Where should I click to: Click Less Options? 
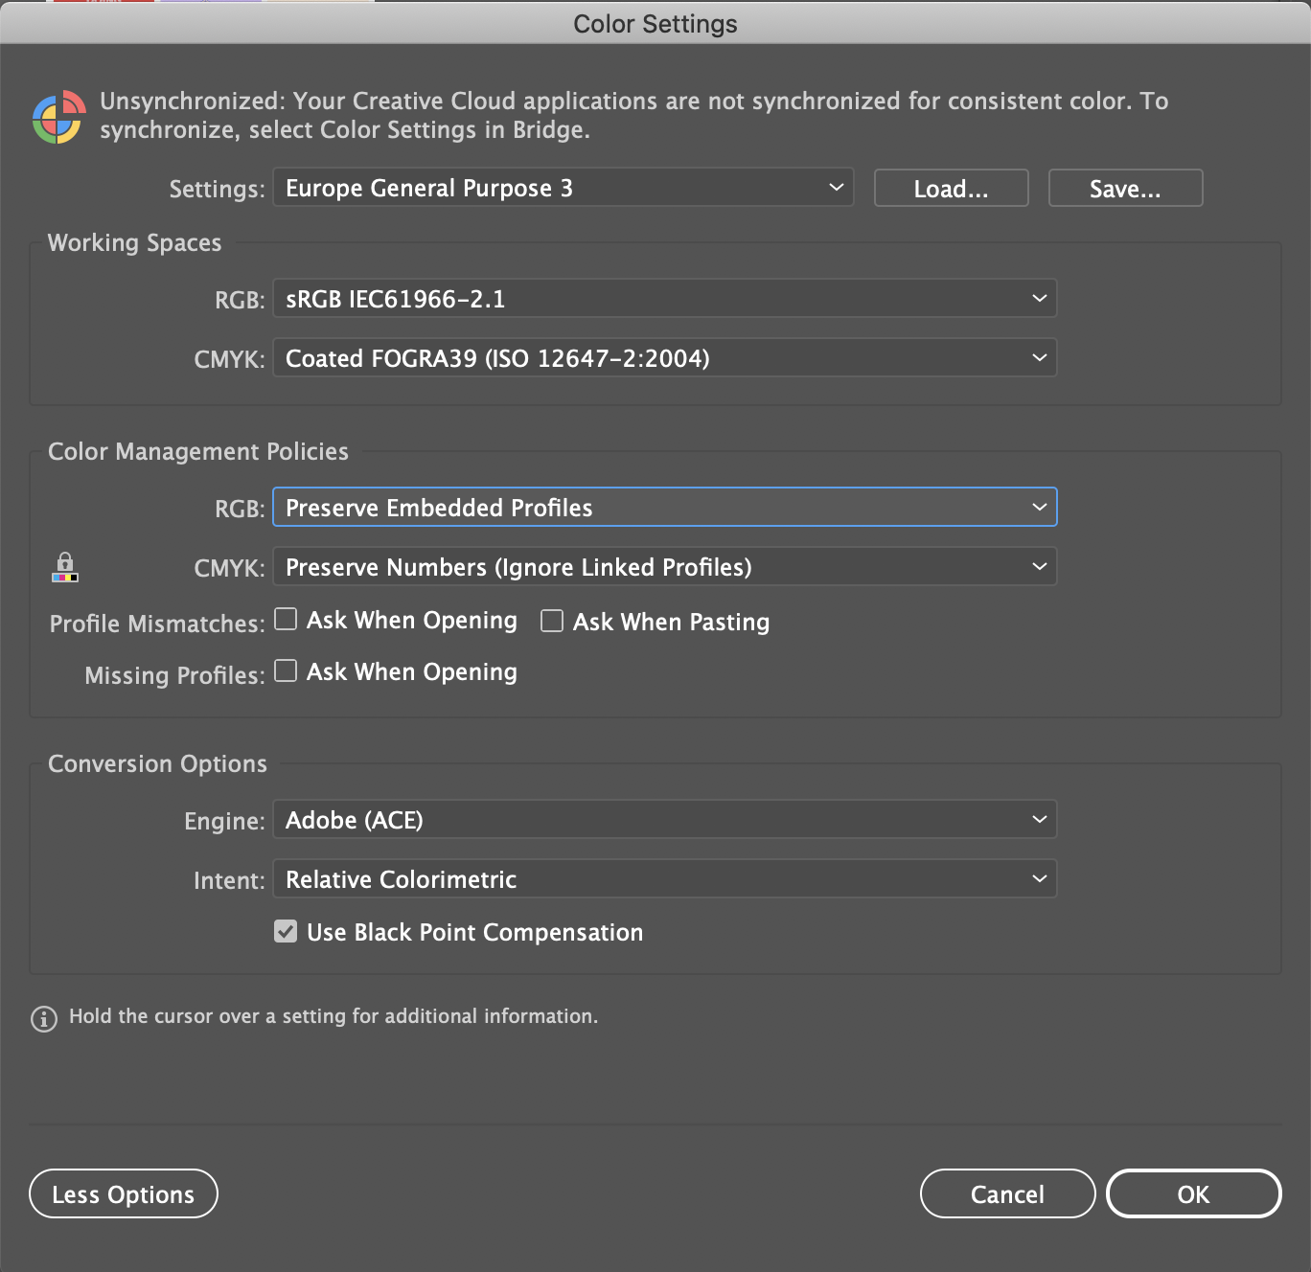point(123,1193)
